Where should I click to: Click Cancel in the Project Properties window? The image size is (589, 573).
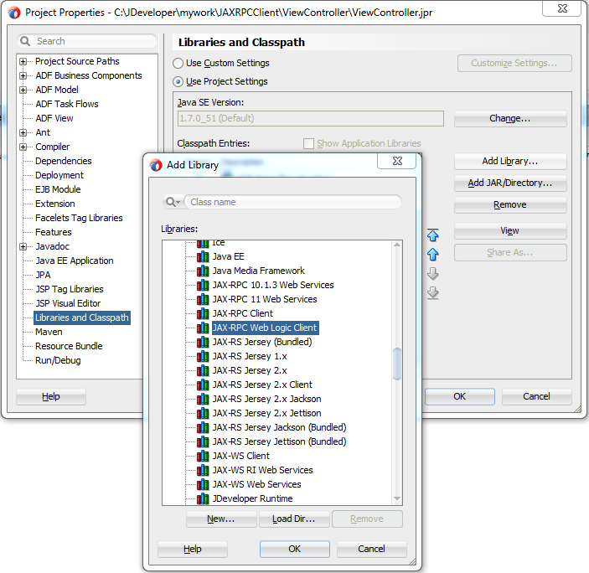(x=537, y=396)
